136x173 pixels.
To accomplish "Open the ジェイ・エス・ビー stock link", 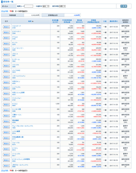I will tap(18, 48).
